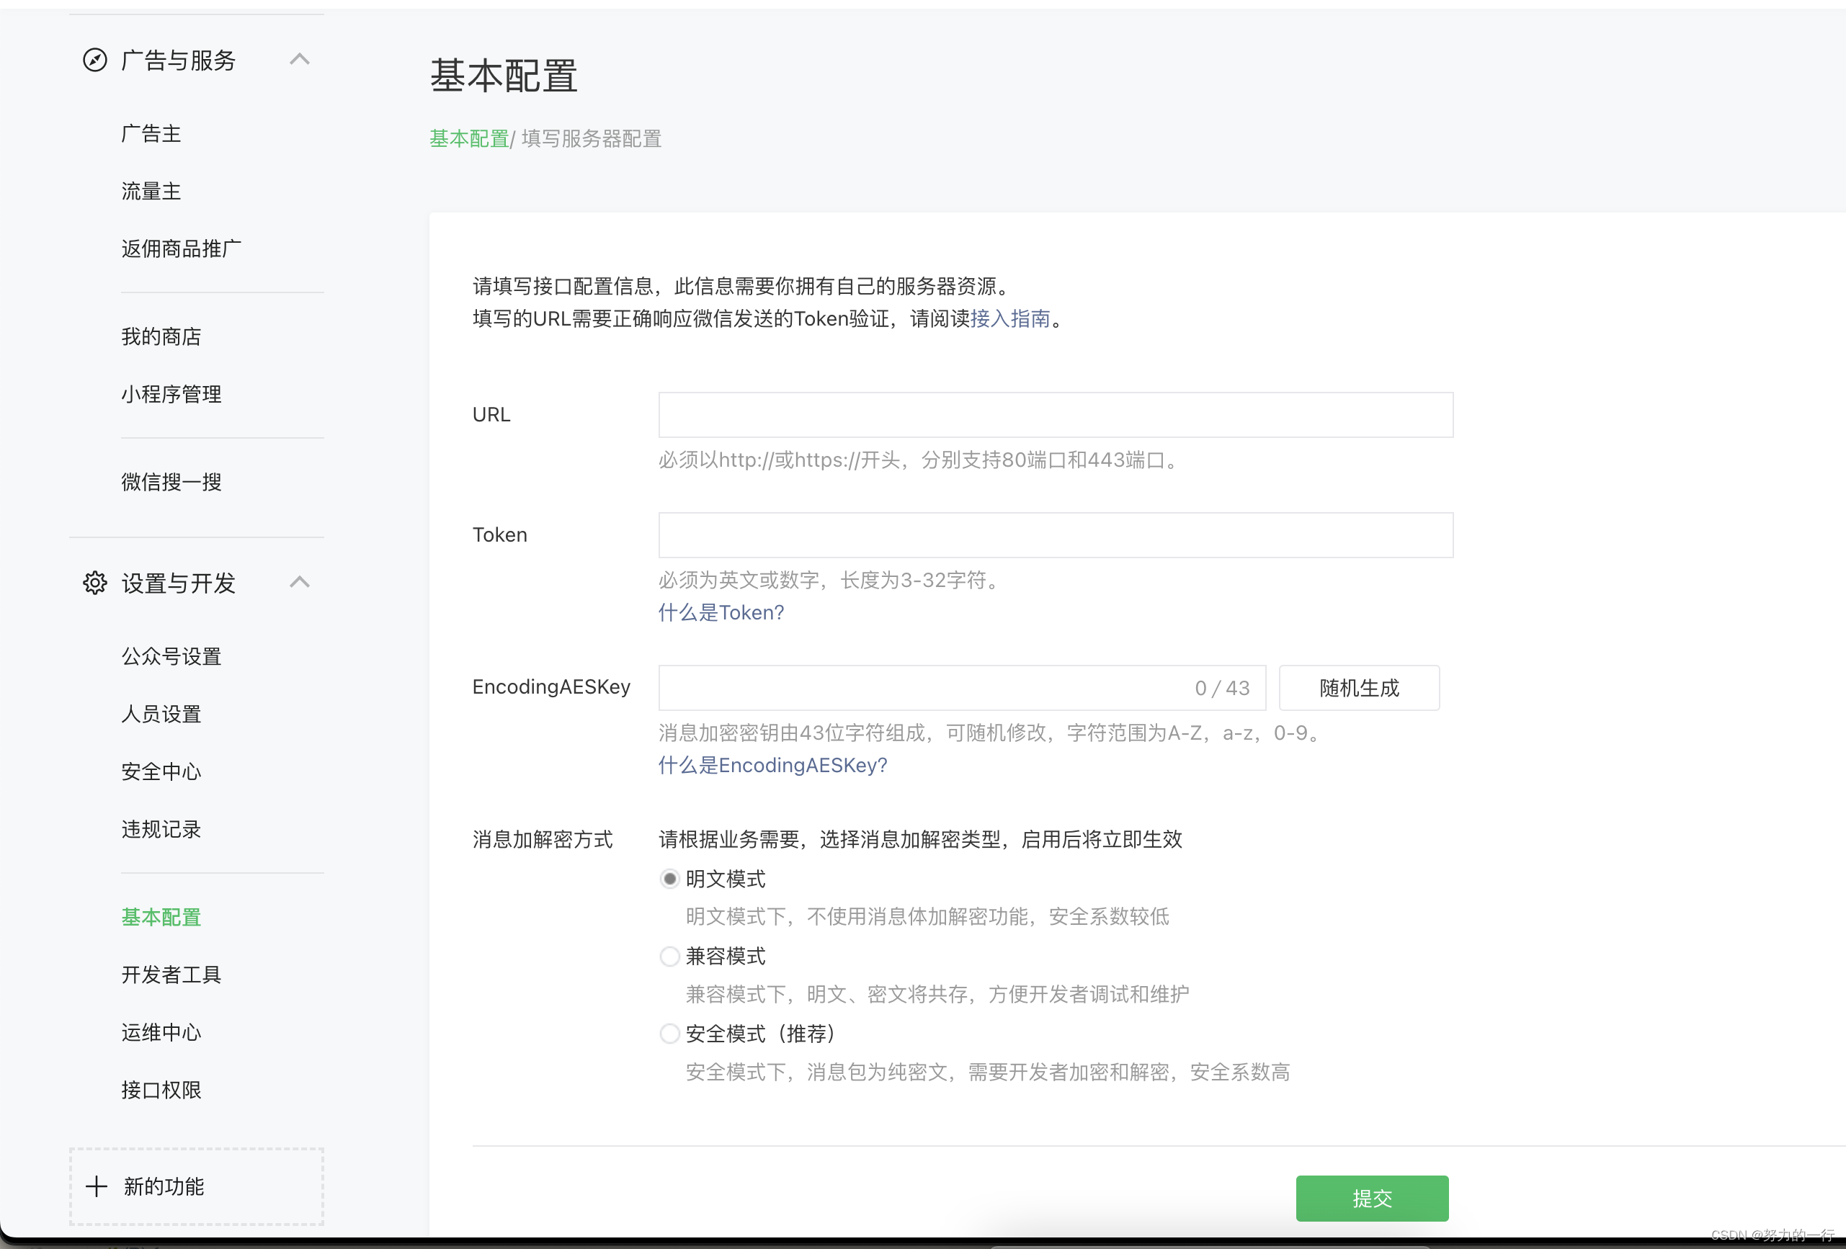Select the green 基本配置 sidebar item
This screenshot has height=1249, width=1846.
(x=161, y=917)
